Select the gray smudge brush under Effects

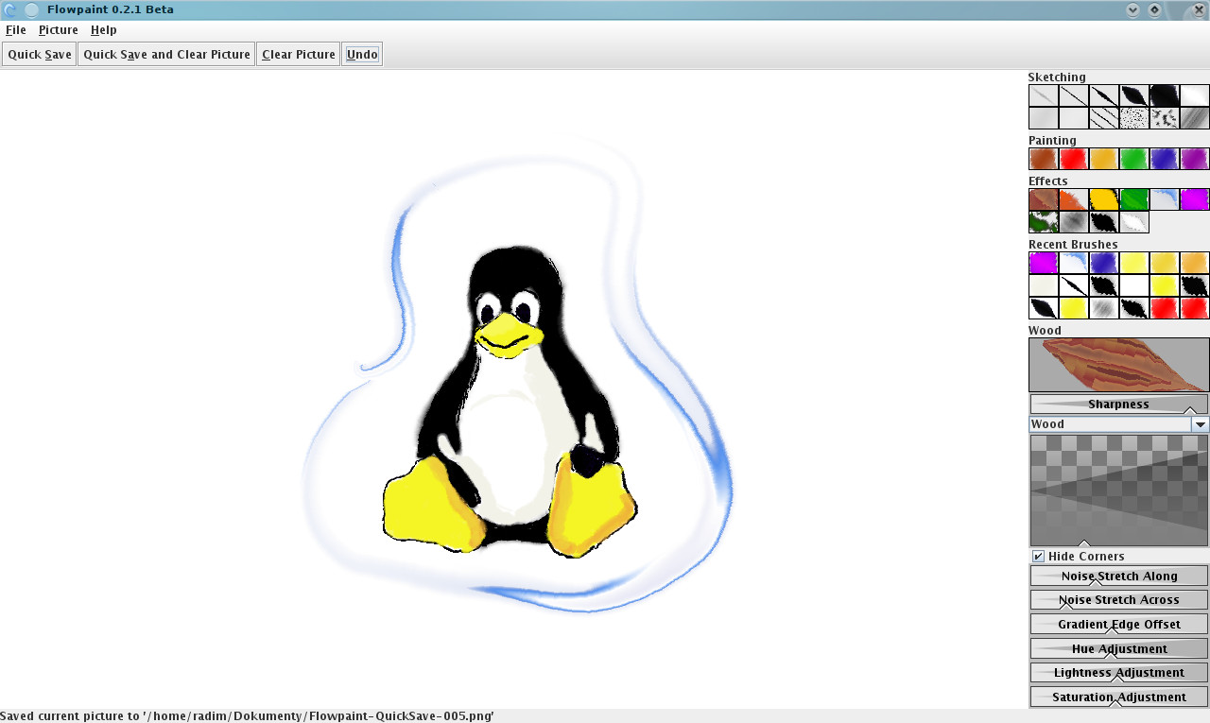(1074, 222)
